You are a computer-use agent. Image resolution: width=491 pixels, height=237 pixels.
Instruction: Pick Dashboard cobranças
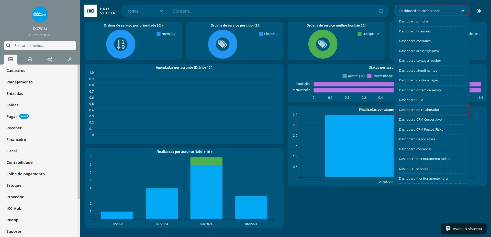pos(432,149)
